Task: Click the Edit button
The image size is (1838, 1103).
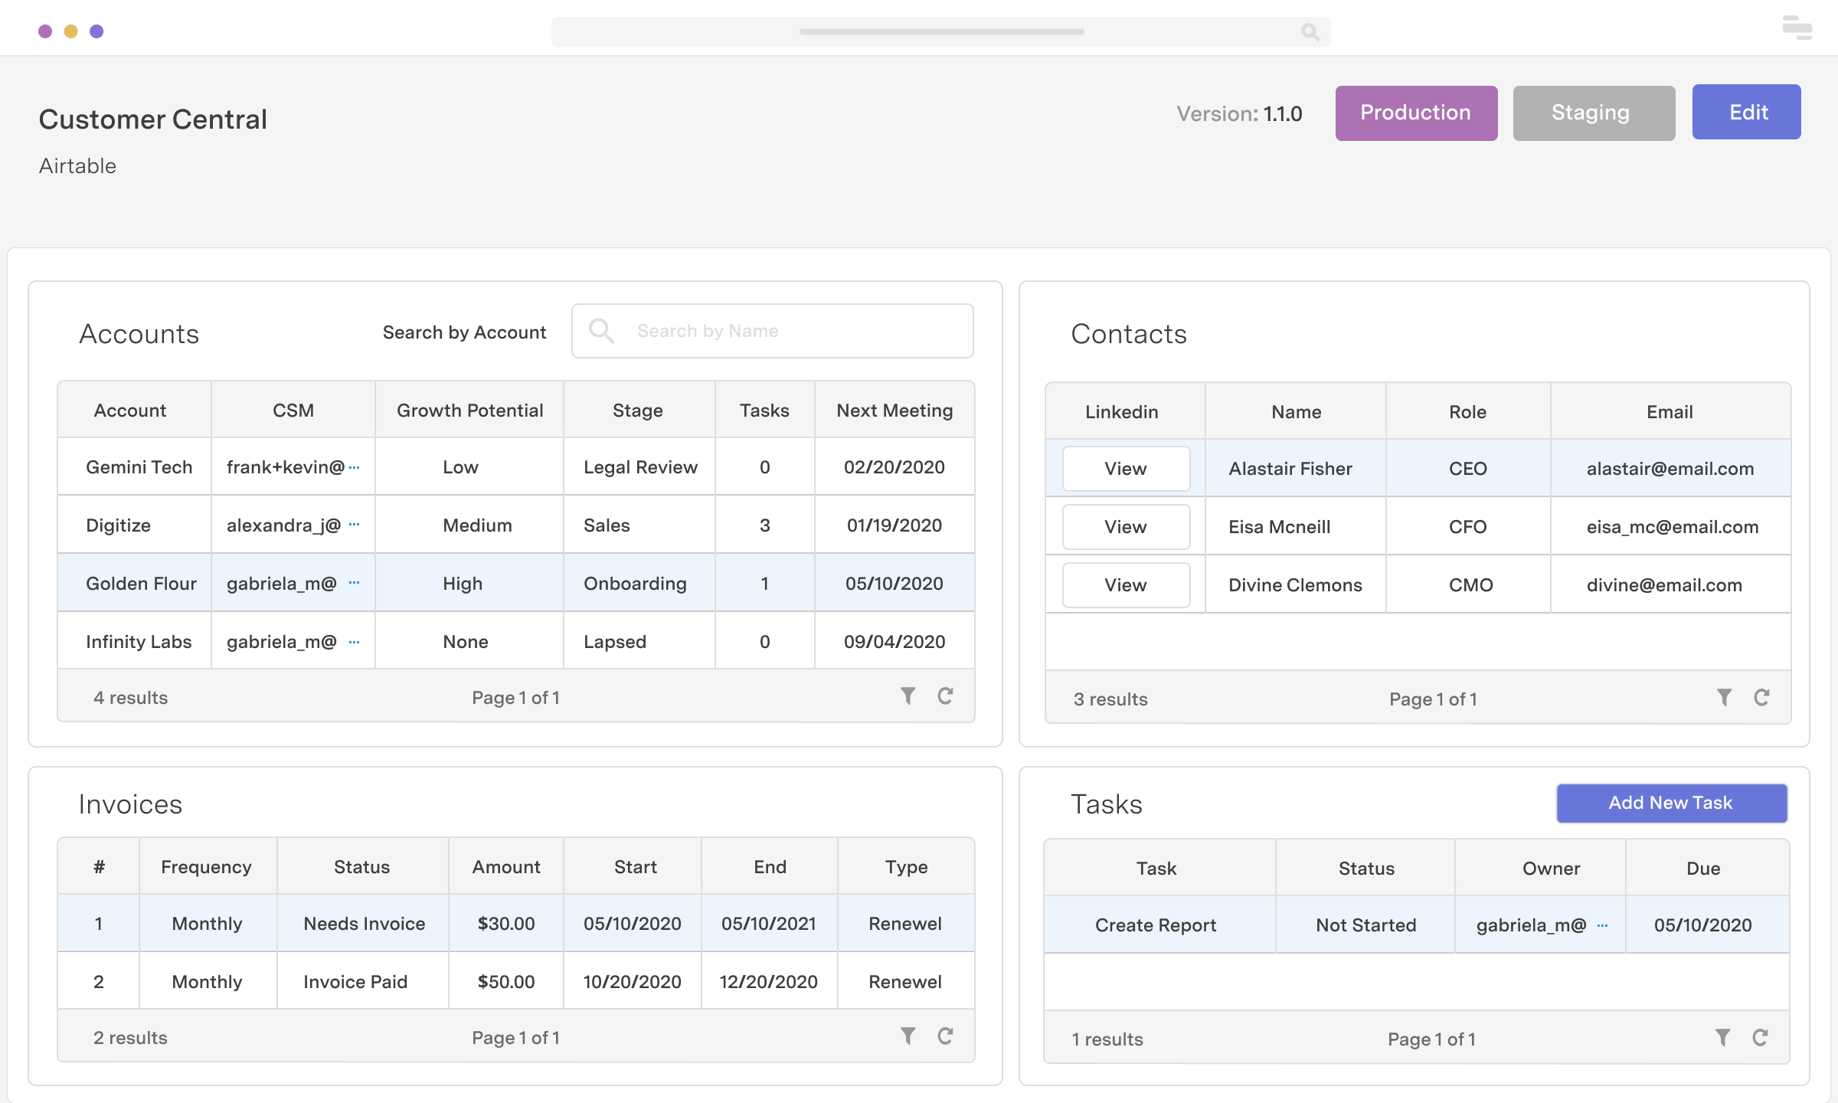Action: point(1746,112)
